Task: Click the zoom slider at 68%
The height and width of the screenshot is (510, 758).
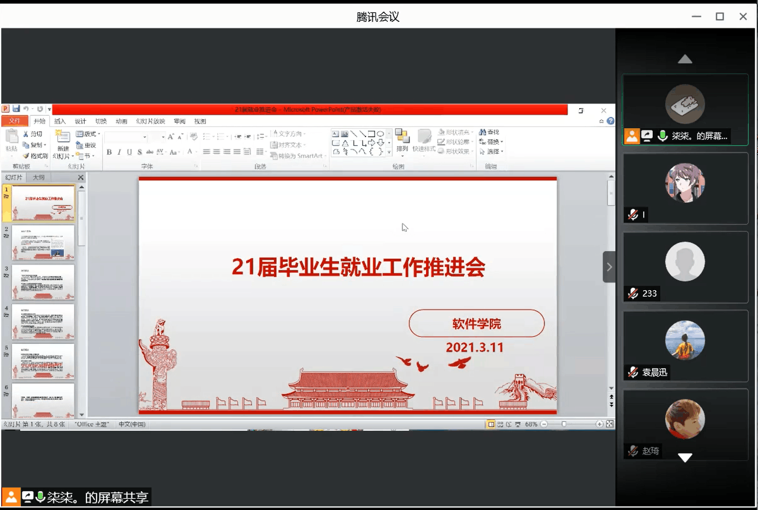Action: point(564,424)
